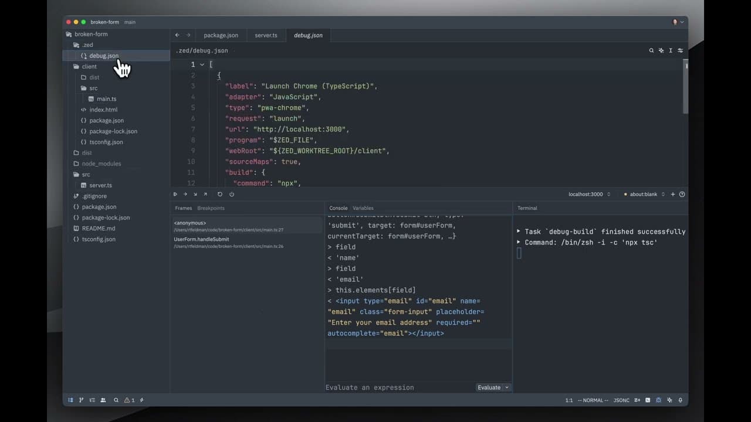Click the diagnostics warning icon in bottom toolbar
751x422 pixels.
pos(127,400)
